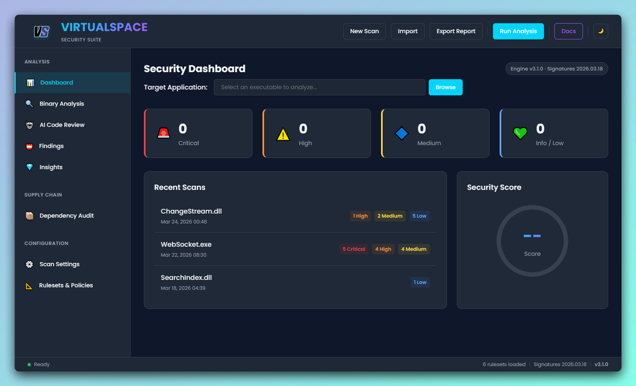Toggle dark mode with the moon icon
636x386 pixels.
click(x=600, y=31)
